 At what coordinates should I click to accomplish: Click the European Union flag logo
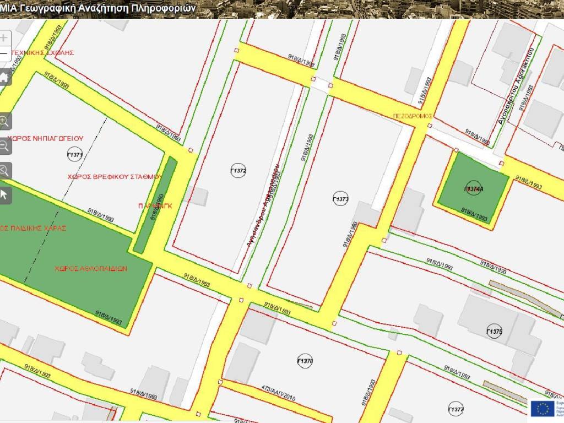pos(543,408)
